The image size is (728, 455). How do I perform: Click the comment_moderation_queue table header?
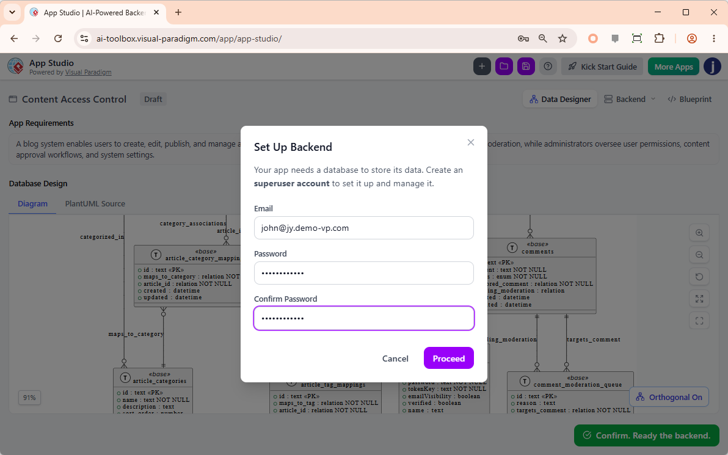pyautogui.click(x=570, y=380)
